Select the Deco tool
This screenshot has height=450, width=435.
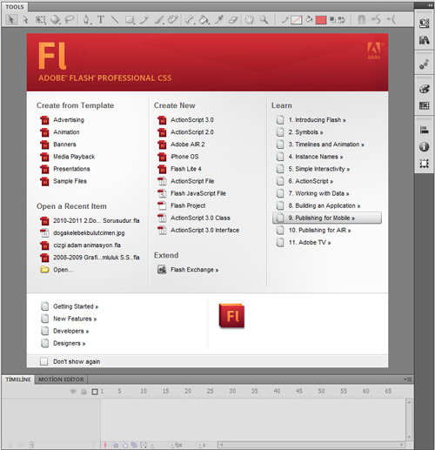coord(173,20)
